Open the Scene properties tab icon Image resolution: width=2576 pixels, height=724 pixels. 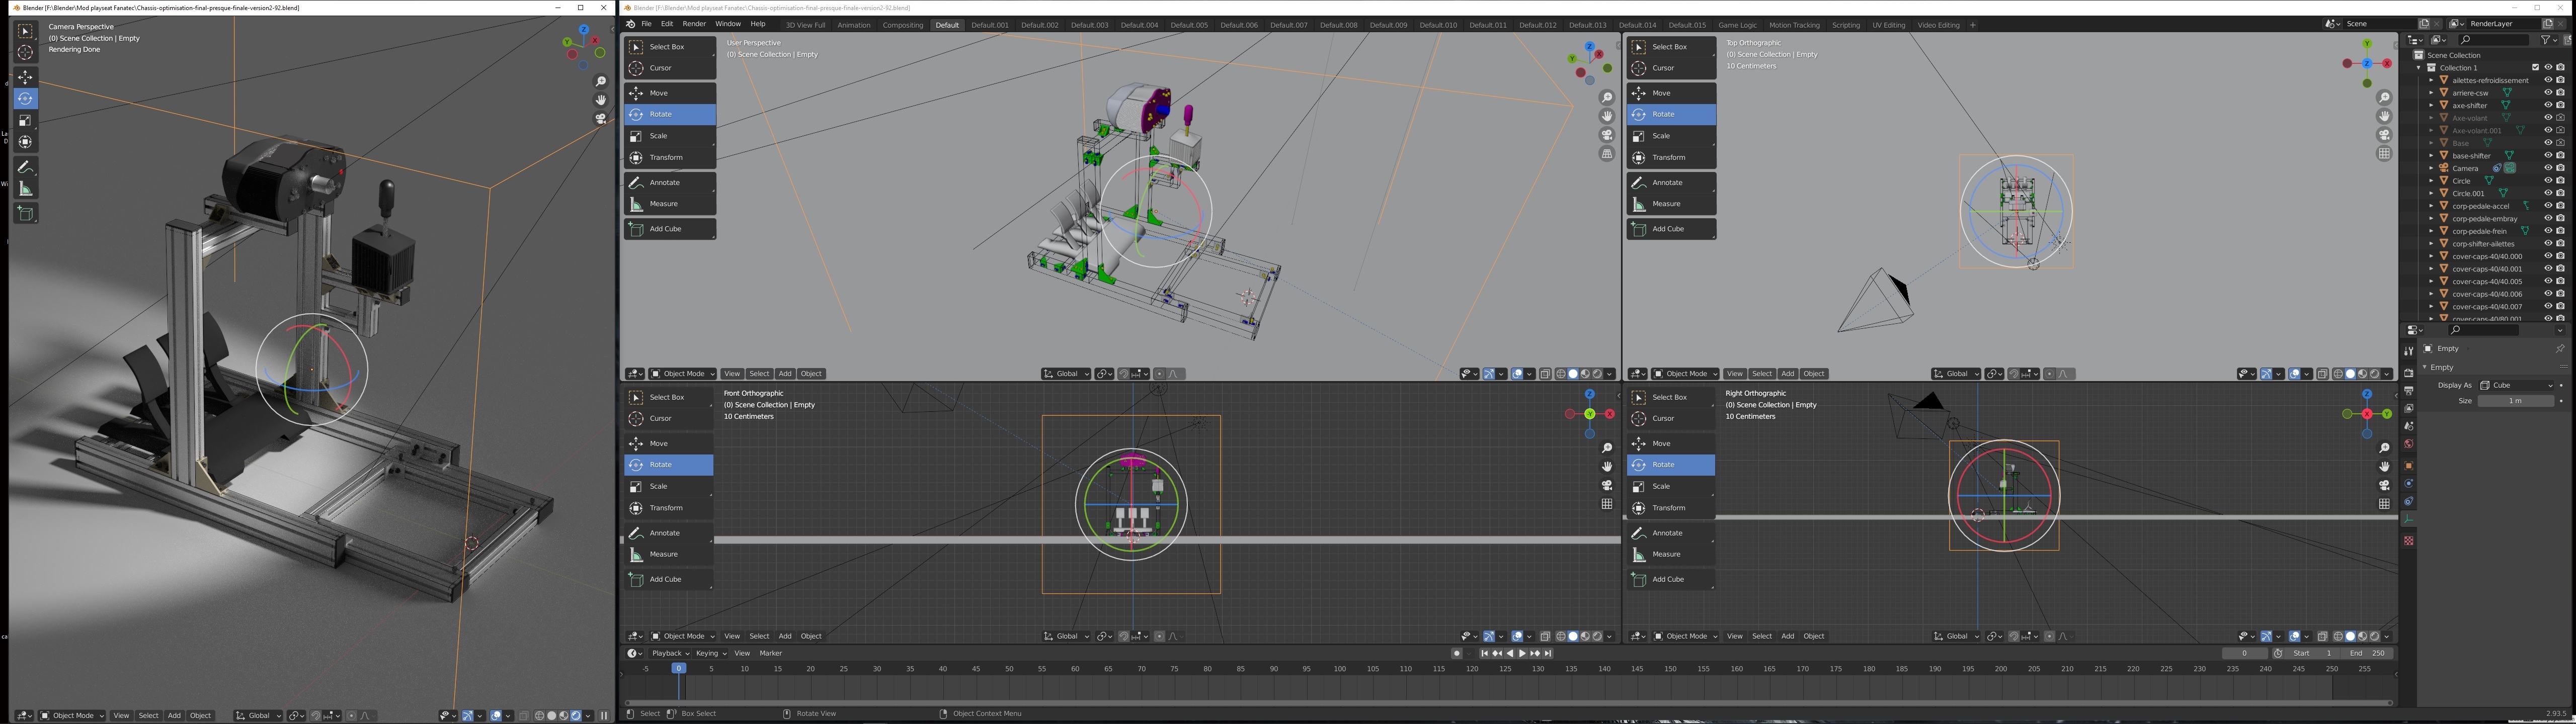click(2409, 426)
